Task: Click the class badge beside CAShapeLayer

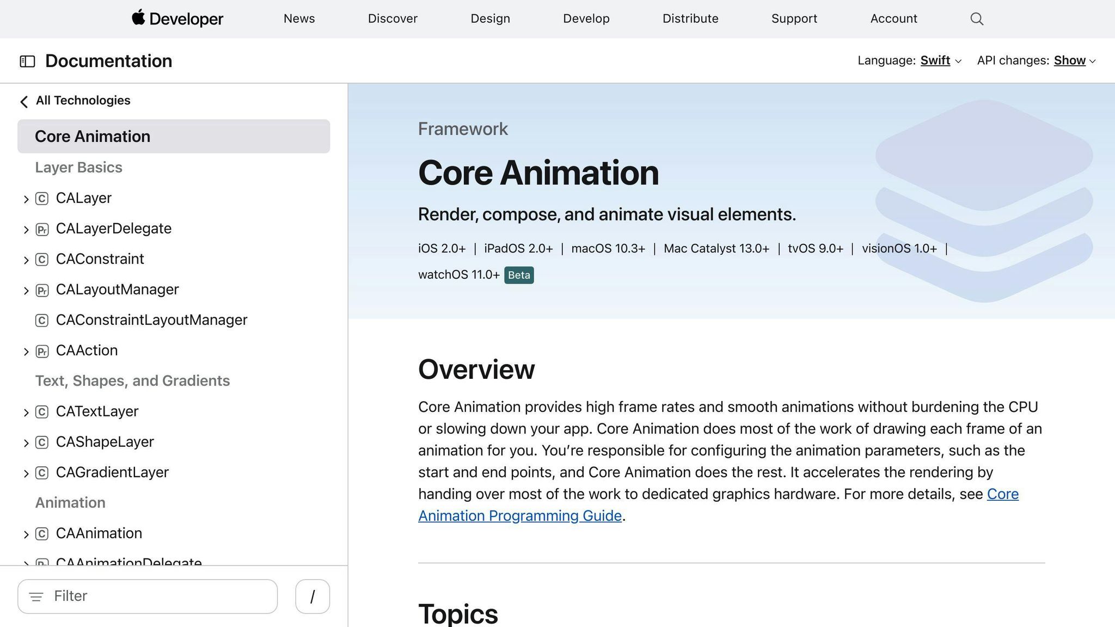Action: click(42, 442)
